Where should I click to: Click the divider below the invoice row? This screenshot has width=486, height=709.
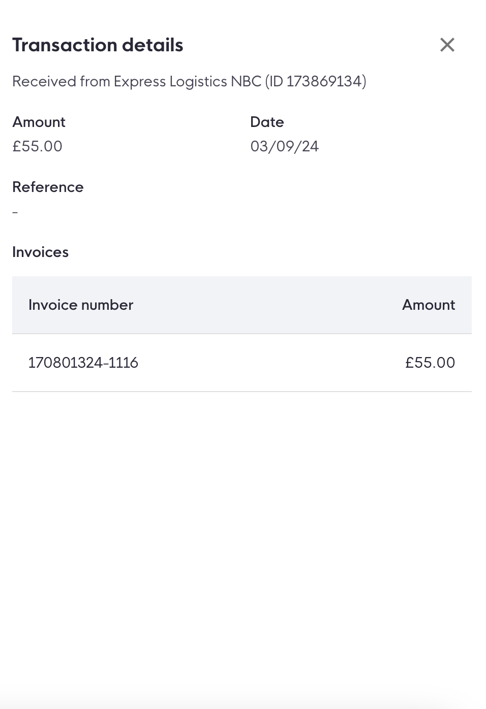click(x=242, y=392)
